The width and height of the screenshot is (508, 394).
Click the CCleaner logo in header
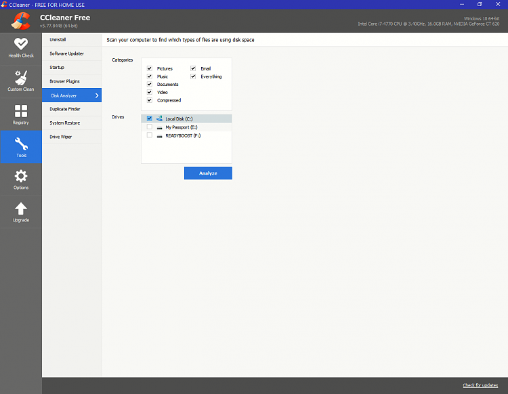21,21
